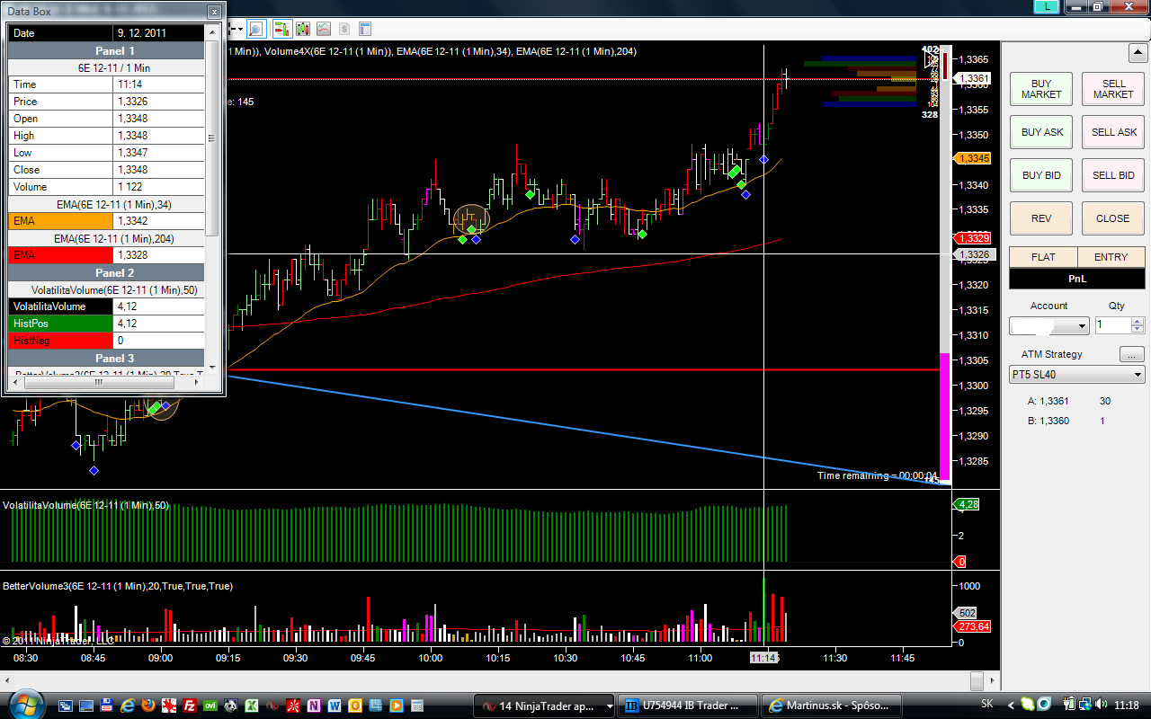Viewport: 1151px width, 719px height.
Task: Click the CLOSE position button
Action: 1113,218
